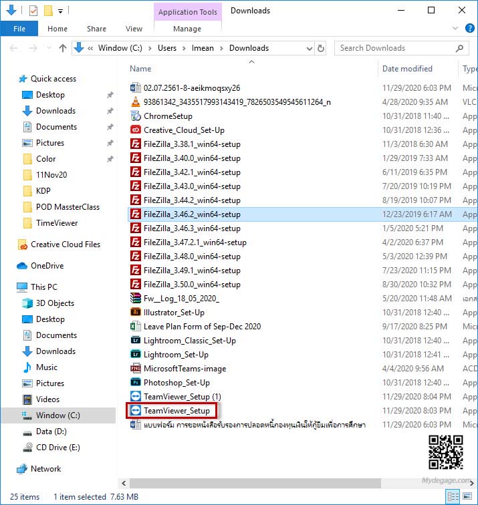The image size is (478, 505).
Task: Open the View ribbon tab
Action: 134,29
